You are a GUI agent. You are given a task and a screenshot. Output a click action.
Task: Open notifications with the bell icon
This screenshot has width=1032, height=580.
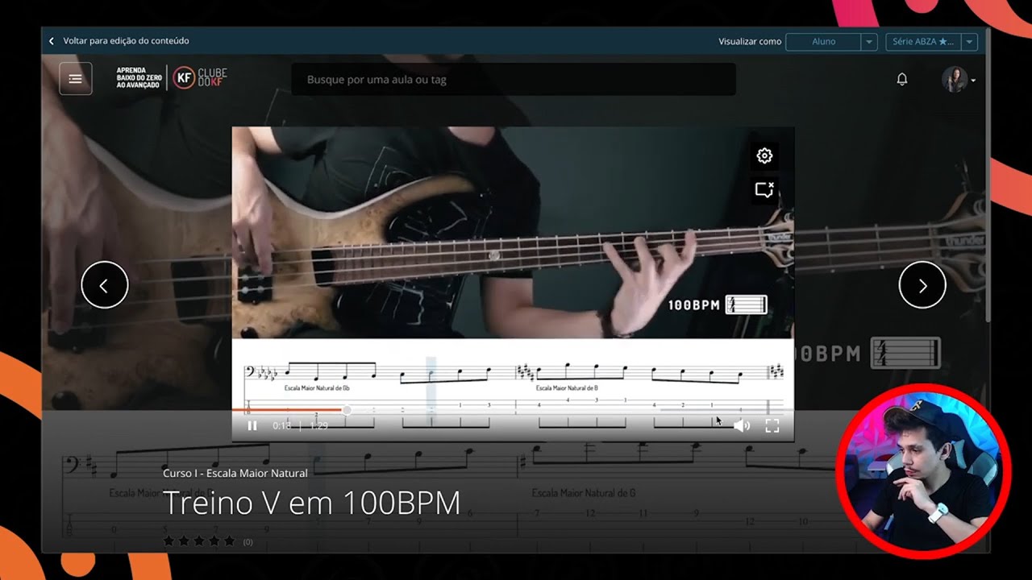pyautogui.click(x=902, y=79)
